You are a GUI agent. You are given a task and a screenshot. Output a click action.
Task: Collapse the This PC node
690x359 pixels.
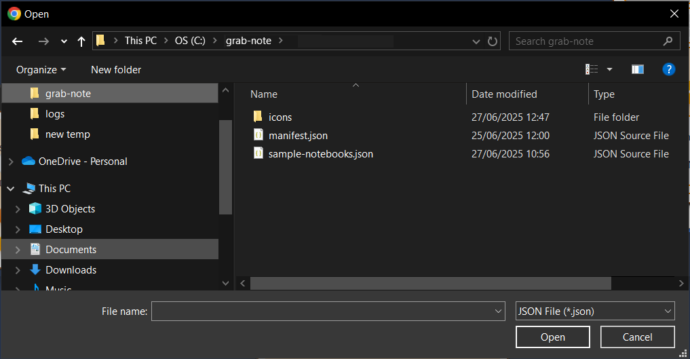tap(11, 189)
